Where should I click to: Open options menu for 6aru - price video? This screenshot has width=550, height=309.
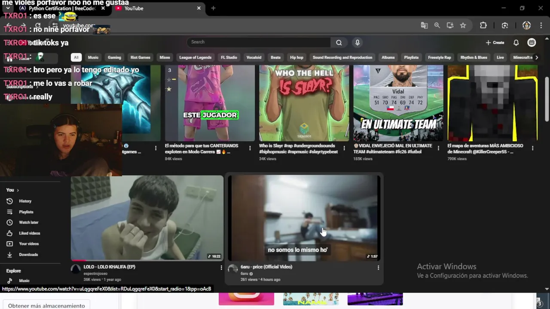click(378, 267)
